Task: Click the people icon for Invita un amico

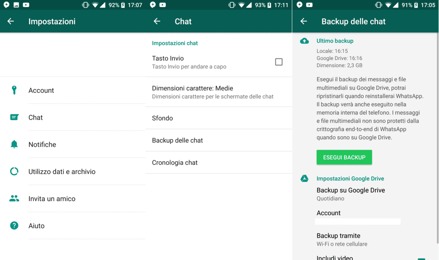Action: click(14, 198)
